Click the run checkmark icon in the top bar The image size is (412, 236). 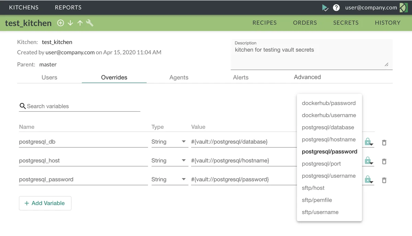325,7
